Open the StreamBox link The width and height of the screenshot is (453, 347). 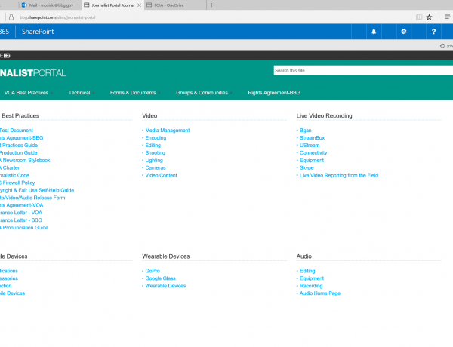pos(312,138)
